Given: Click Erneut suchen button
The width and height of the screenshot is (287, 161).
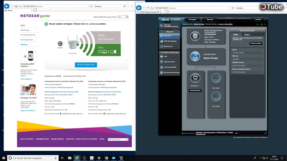Looking at the screenshot, I should click(x=256, y=43).
